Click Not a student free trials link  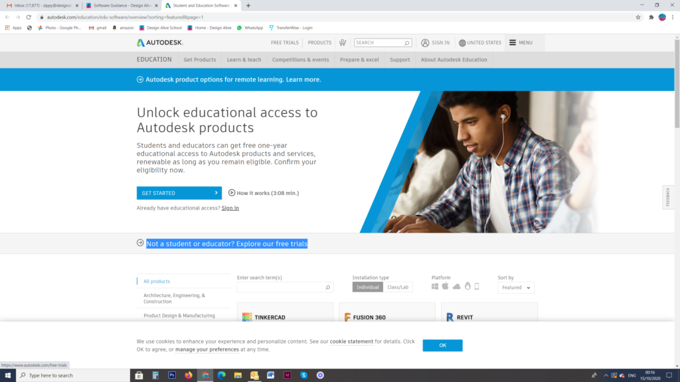[227, 243]
